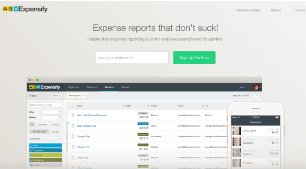The image size is (306, 169).
Task: Open the Before date calendar icon
Action: [x=60, y=118]
